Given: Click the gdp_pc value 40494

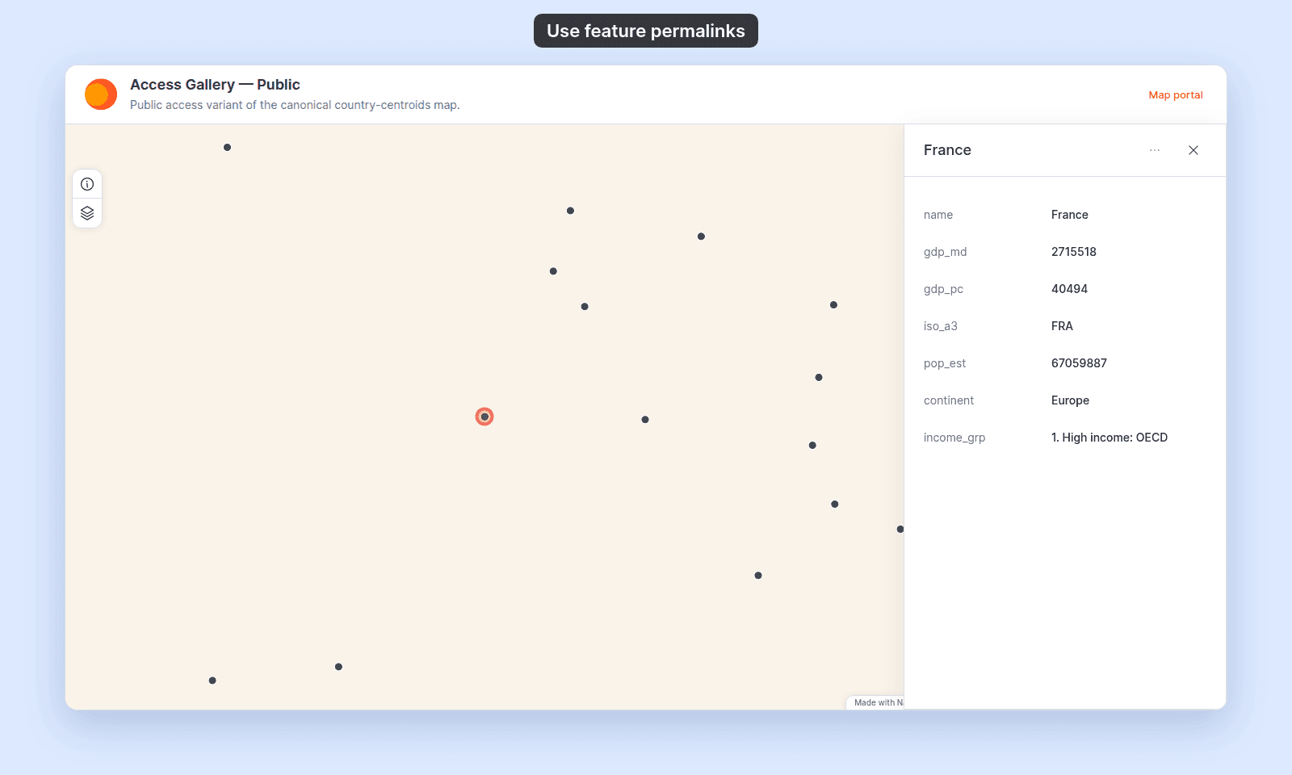Looking at the screenshot, I should tap(1069, 289).
